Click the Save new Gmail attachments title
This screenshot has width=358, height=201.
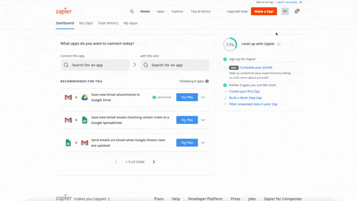click(116, 97)
